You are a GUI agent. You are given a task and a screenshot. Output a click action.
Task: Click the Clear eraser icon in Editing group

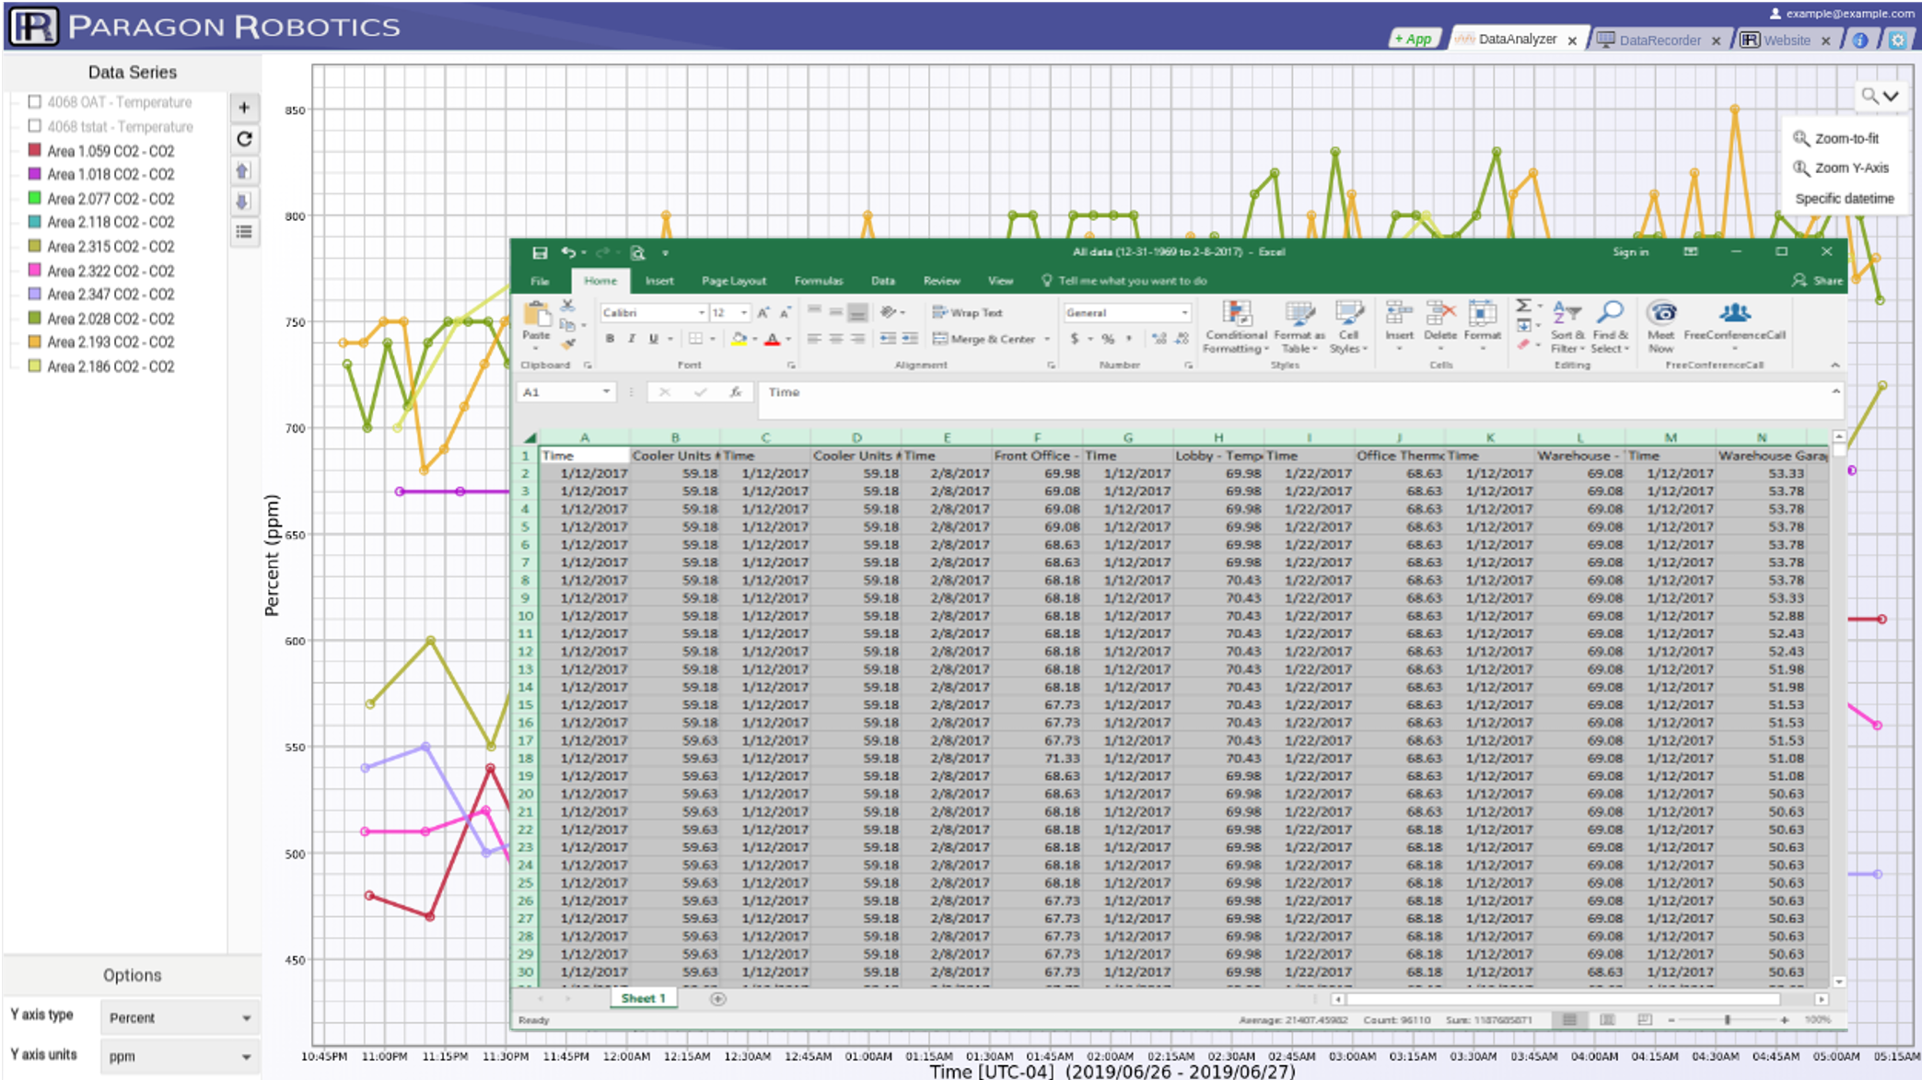point(1523,344)
